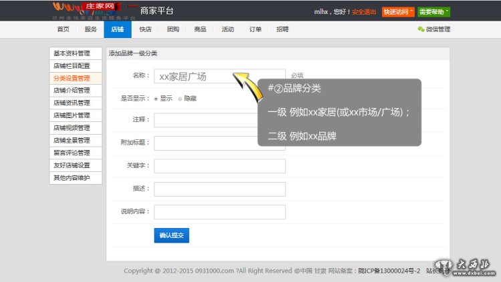Open the 团购 navigation tab
This screenshot has width=501, height=282.
click(173, 29)
